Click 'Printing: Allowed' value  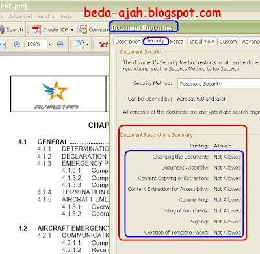(x=223, y=146)
